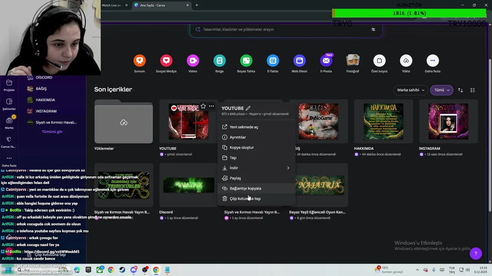Create a new Video design

coord(193,61)
